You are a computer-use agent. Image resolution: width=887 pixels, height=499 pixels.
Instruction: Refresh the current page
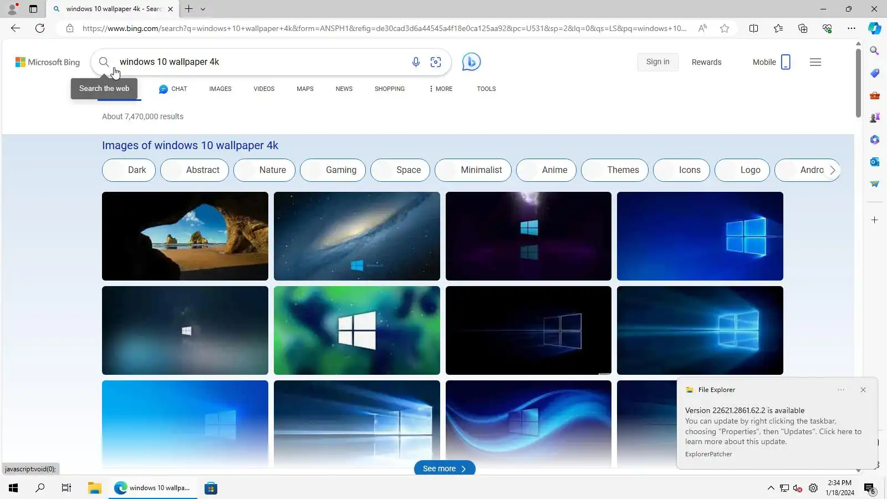40,28
